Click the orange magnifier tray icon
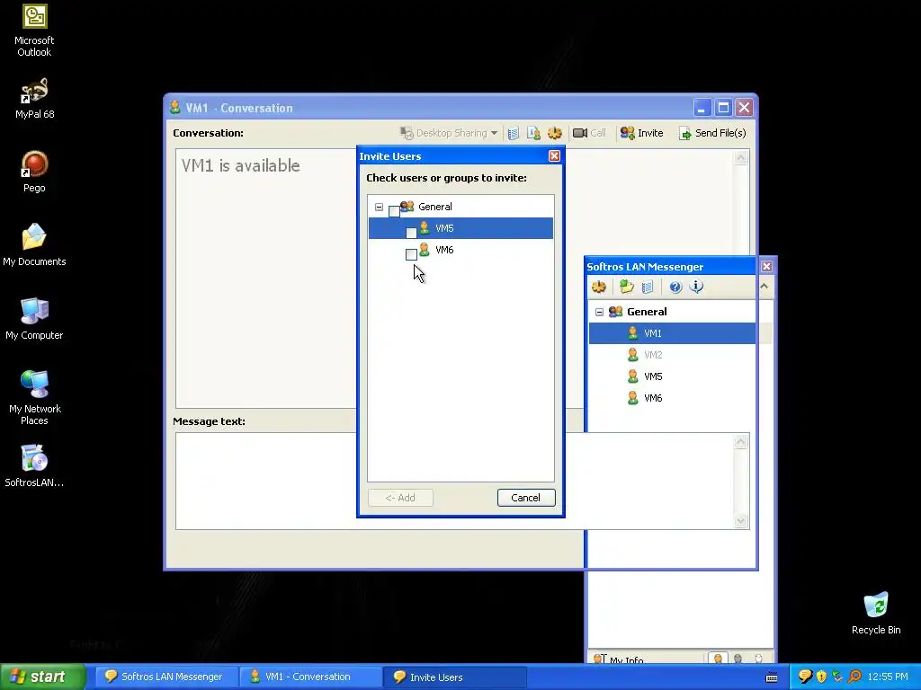 point(854,677)
